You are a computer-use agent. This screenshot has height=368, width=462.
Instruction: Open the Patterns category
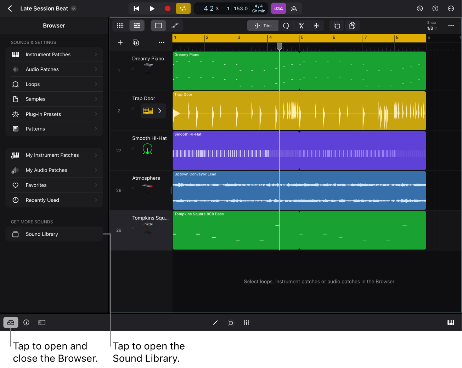54,129
